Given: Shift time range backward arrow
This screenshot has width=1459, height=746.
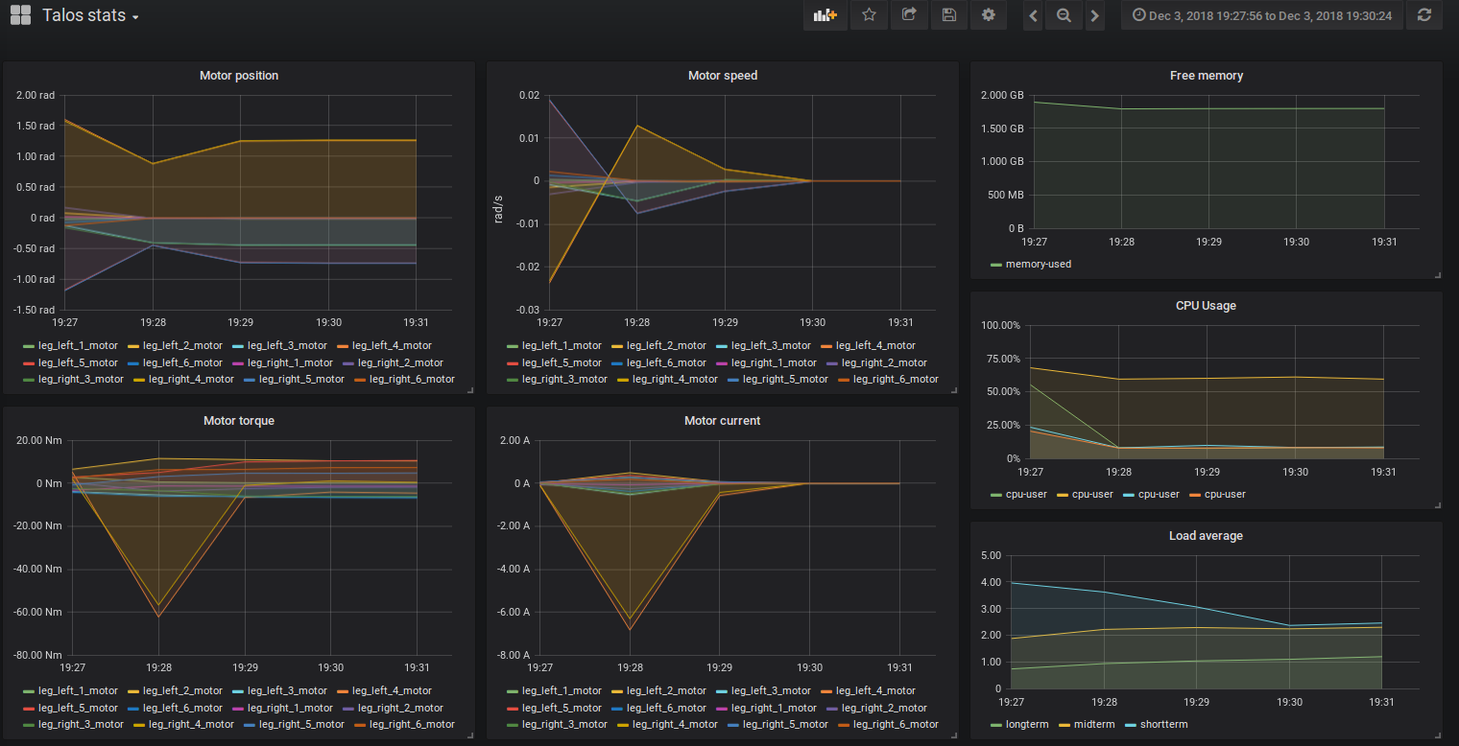Looking at the screenshot, I should [1033, 15].
